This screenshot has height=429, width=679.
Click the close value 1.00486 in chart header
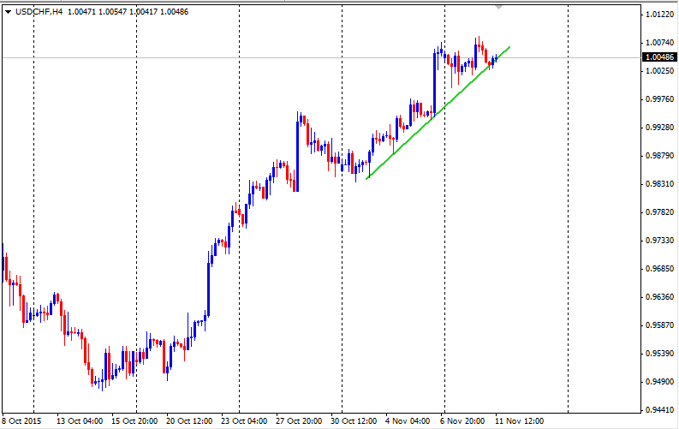coord(175,12)
